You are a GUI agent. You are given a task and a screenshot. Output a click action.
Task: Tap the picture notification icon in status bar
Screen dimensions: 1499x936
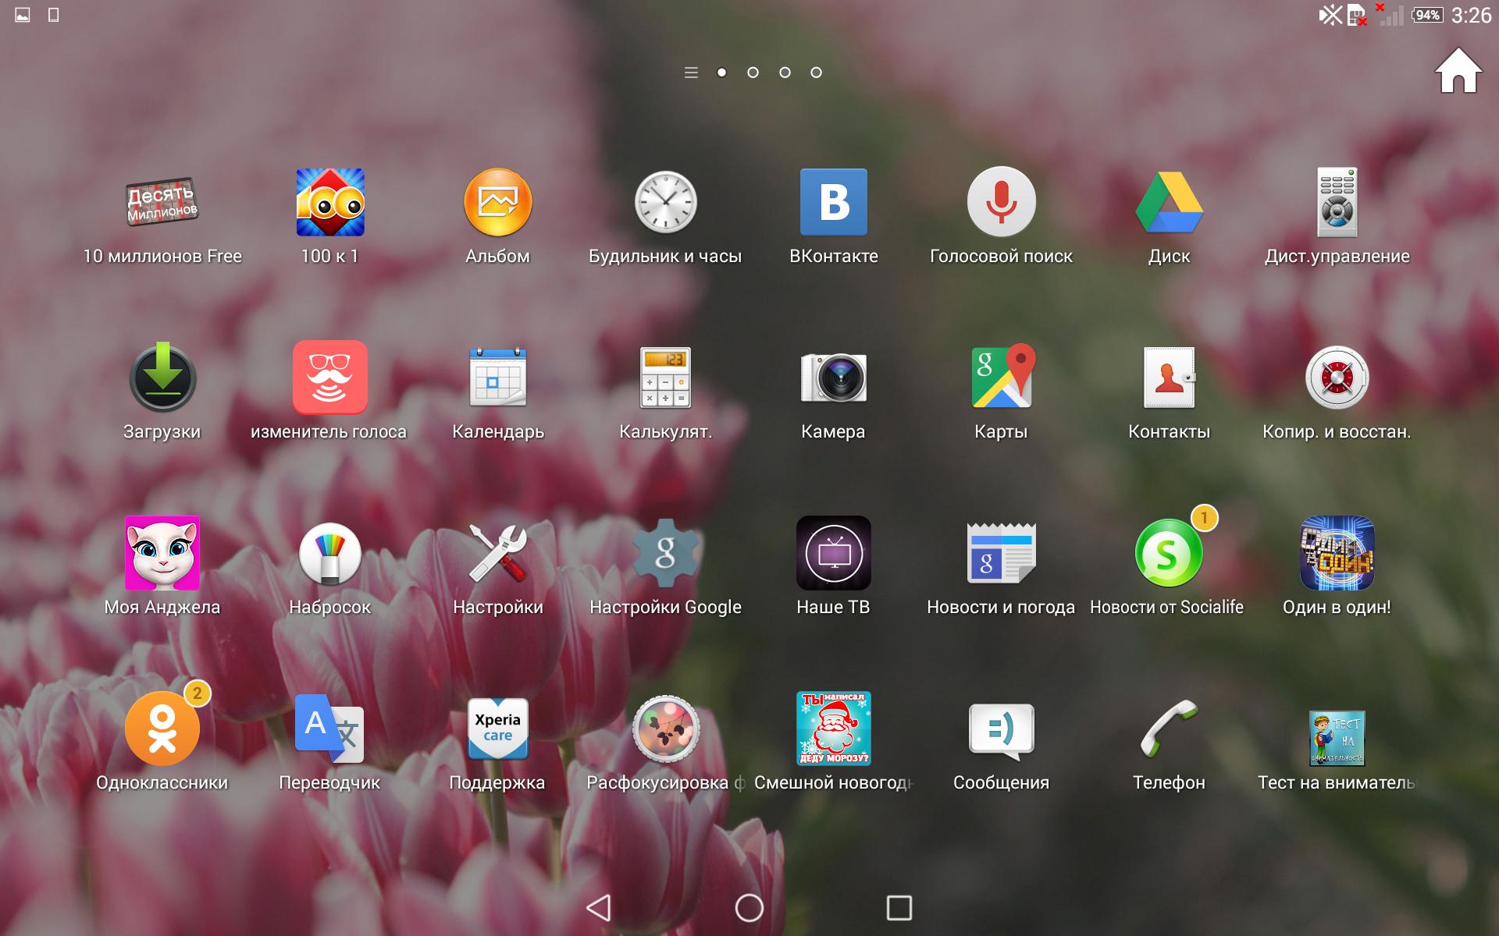click(23, 15)
